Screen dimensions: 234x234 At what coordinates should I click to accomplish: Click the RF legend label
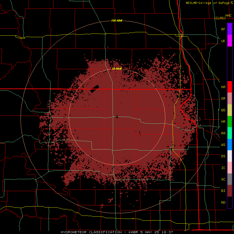pos(223,29)
